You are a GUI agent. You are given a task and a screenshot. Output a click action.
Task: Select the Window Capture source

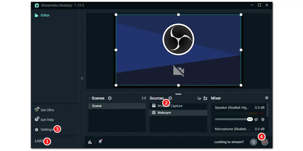[178, 106]
